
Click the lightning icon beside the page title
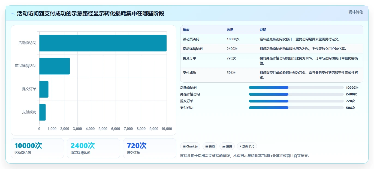(x=13, y=14)
